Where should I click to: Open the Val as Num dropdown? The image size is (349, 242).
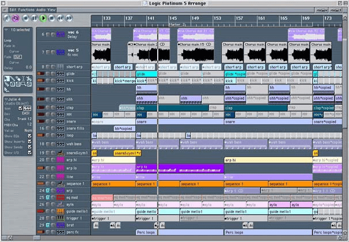pyautogui.click(x=28, y=130)
